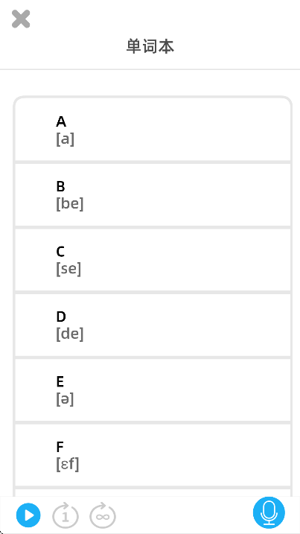
Task: Enable repeat-once playback mode
Action: tap(66, 515)
